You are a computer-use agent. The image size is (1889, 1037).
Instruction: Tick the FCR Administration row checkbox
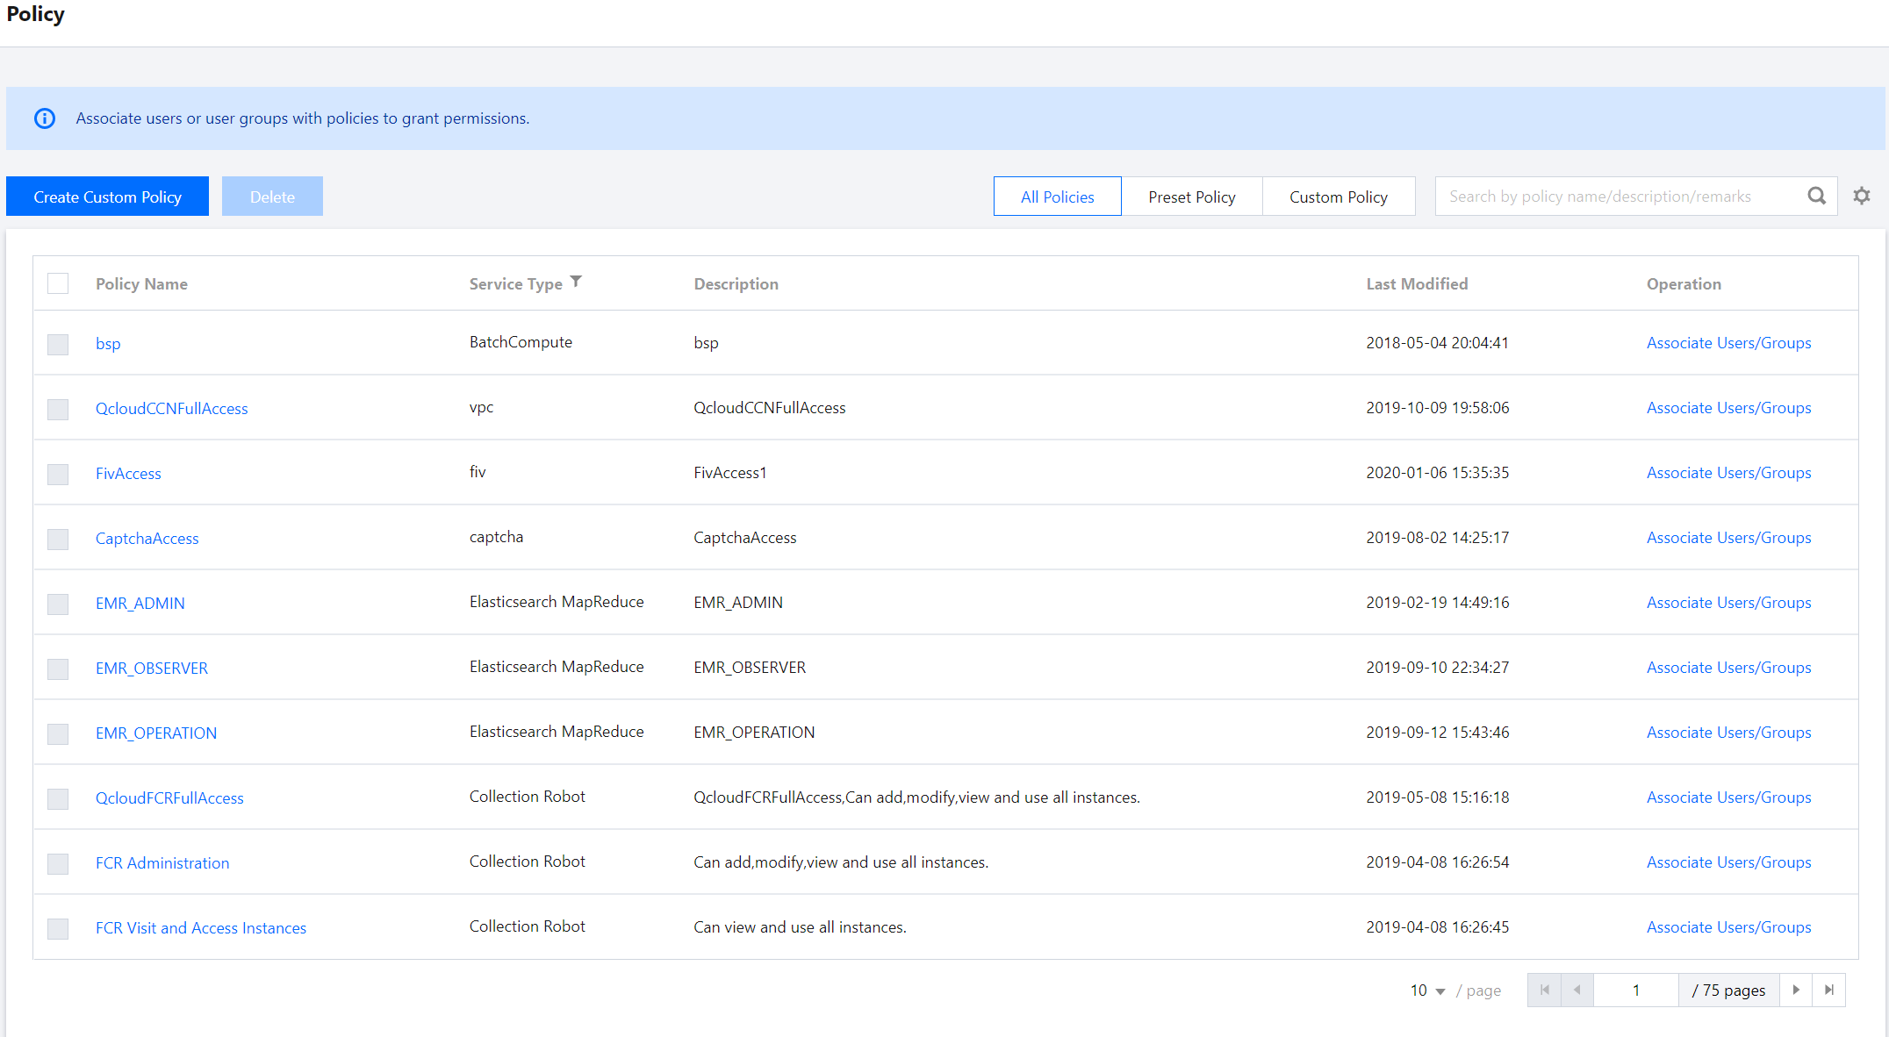tap(58, 863)
